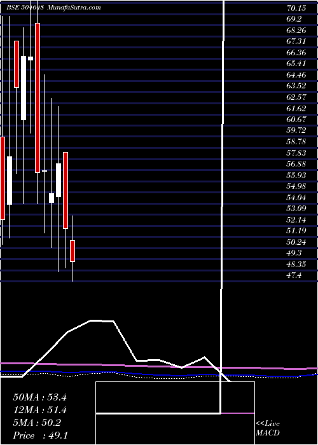318x445 pixels.
Task: Click the 69.2 price axis label
Action: tap(294, 19)
